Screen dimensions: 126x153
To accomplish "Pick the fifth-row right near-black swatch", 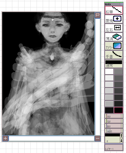I will pyautogui.click(x=118, y=97).
